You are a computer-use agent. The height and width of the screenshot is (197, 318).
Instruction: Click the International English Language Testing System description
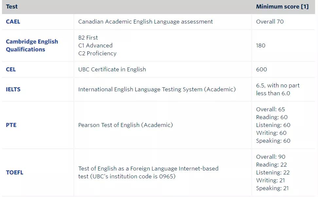[157, 89]
